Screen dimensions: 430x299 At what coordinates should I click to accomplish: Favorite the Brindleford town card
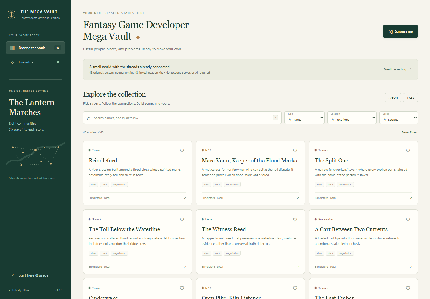pyautogui.click(x=182, y=150)
